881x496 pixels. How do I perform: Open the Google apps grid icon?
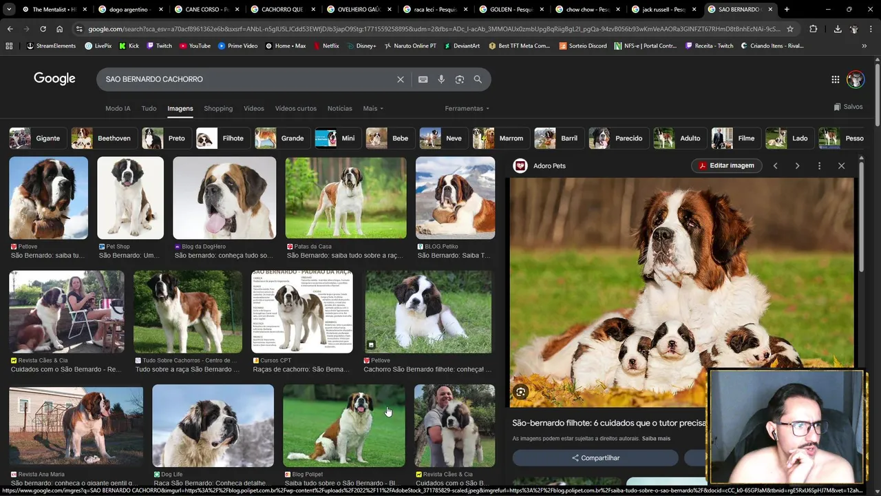835,79
